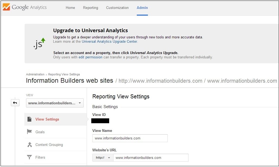This screenshot has width=279, height=167.
Task: Click the Administration breadcrumb link
Action: click(35, 74)
